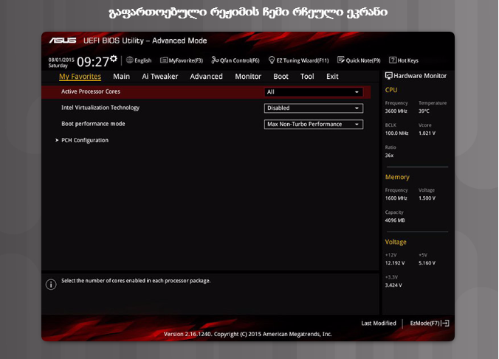Open the English language selector
Screen dimensions: 499x359
(139, 60)
